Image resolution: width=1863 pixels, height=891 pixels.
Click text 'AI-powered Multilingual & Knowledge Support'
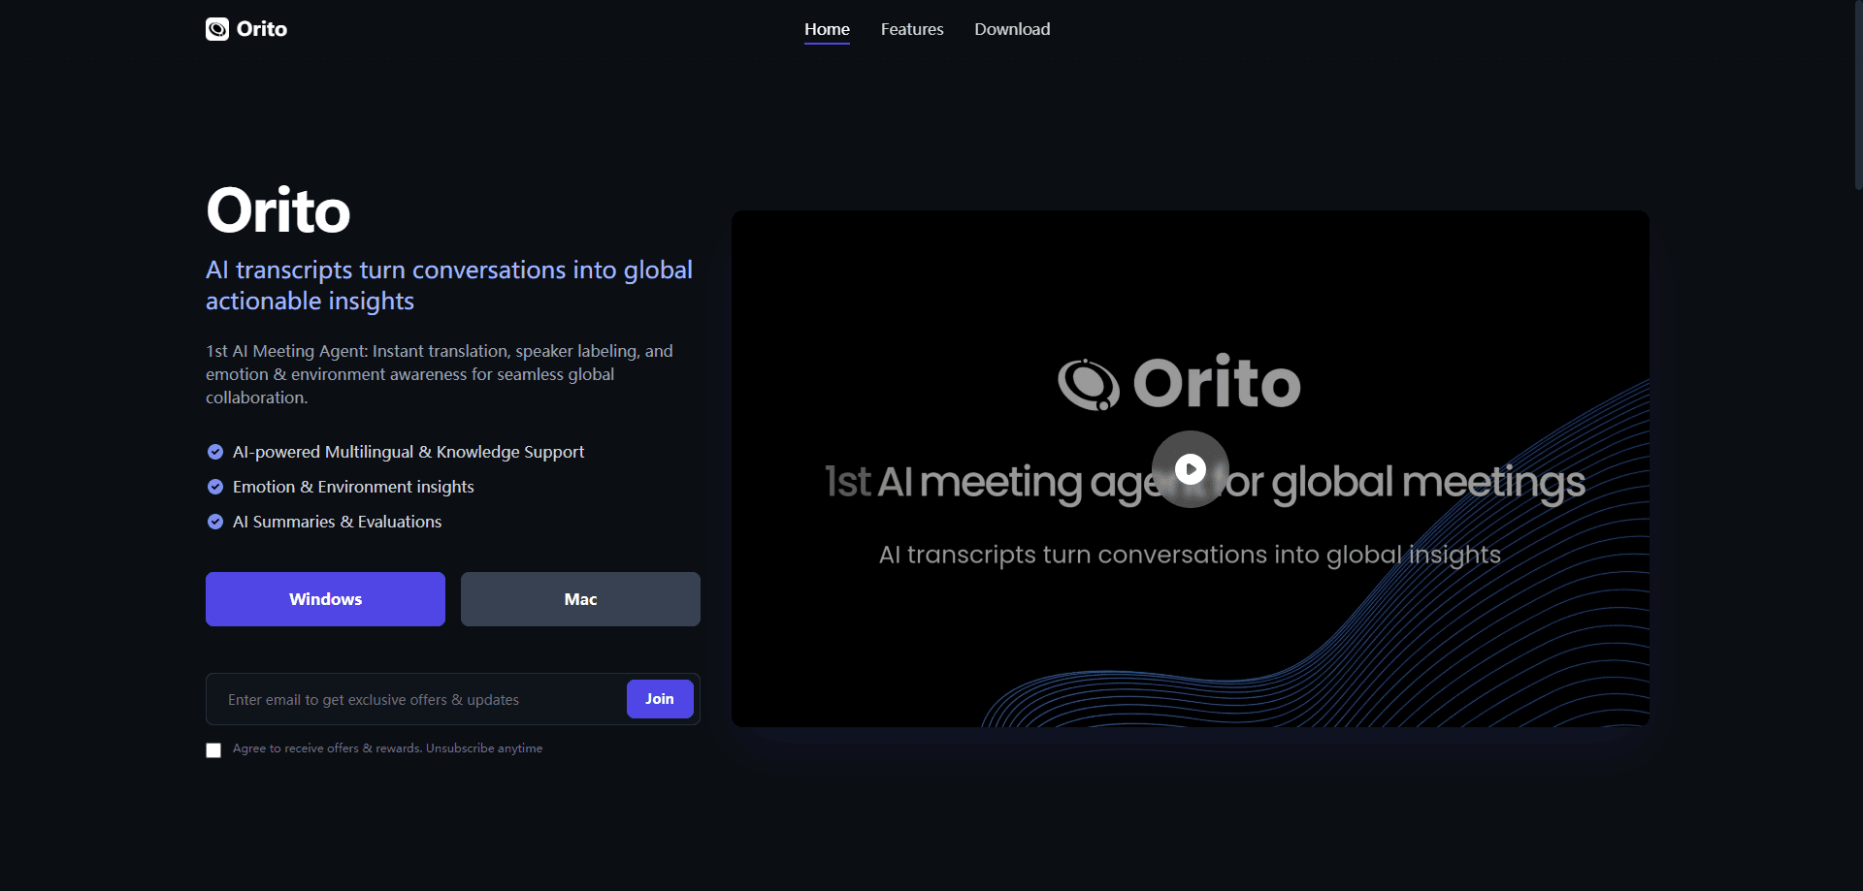(409, 452)
